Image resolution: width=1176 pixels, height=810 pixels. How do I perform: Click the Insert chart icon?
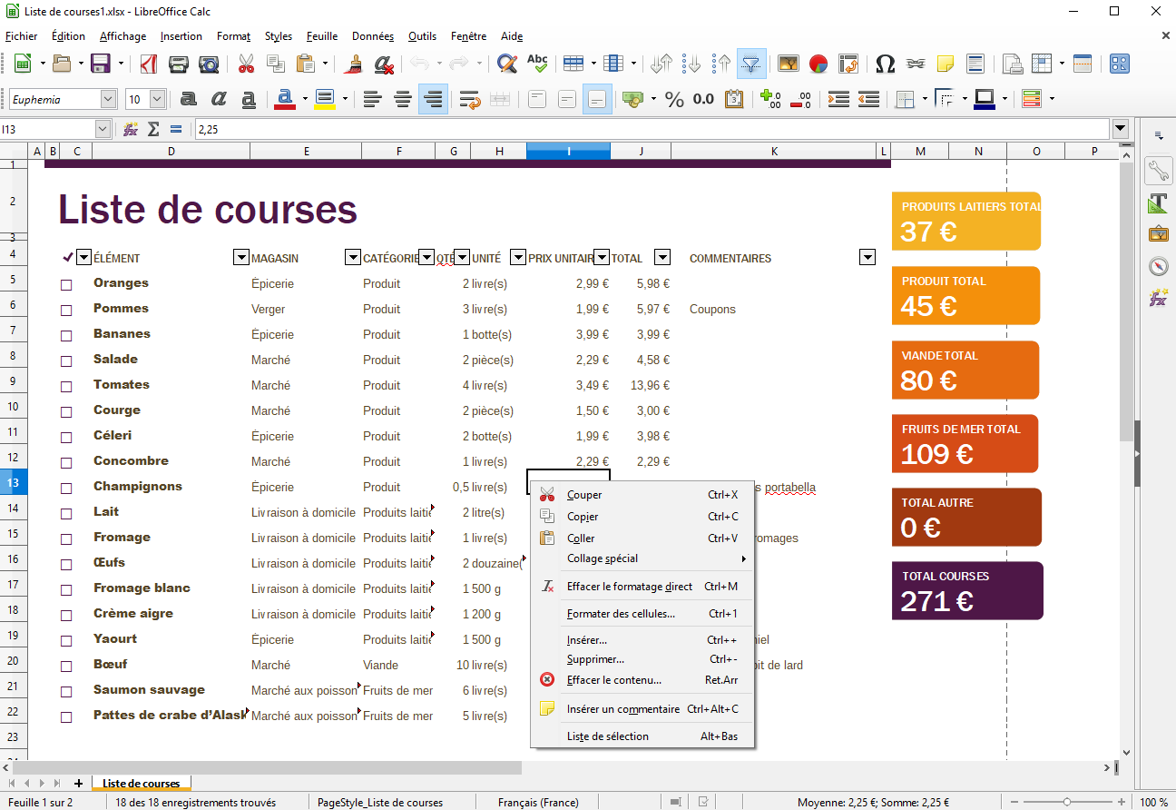click(x=818, y=64)
